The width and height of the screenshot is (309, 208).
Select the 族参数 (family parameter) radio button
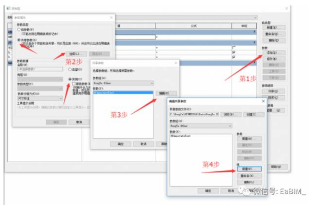tap(19, 30)
